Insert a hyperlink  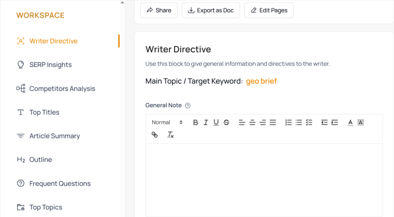tap(155, 135)
